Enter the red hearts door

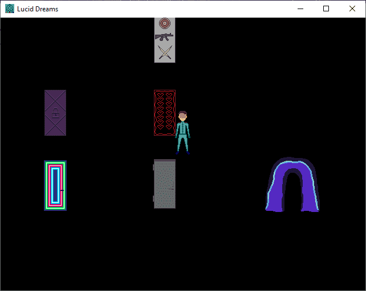164,113
